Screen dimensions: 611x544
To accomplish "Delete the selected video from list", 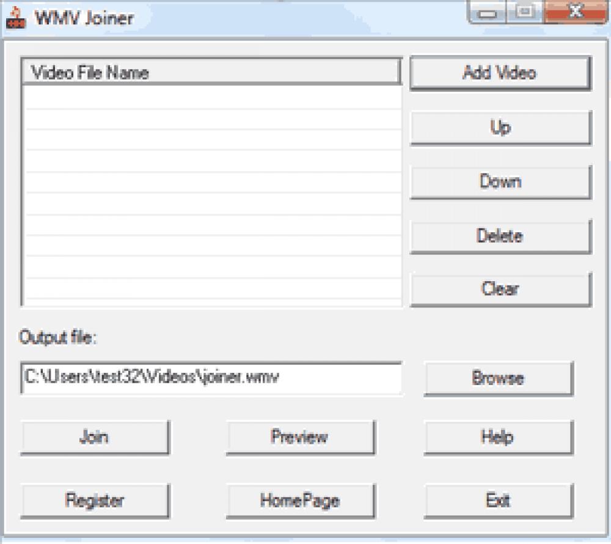I will coord(500,236).
